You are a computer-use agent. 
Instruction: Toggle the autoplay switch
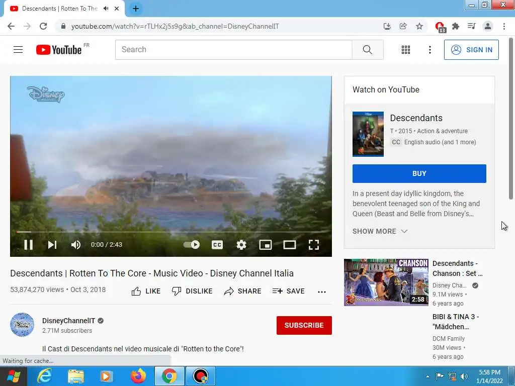tap(192, 245)
